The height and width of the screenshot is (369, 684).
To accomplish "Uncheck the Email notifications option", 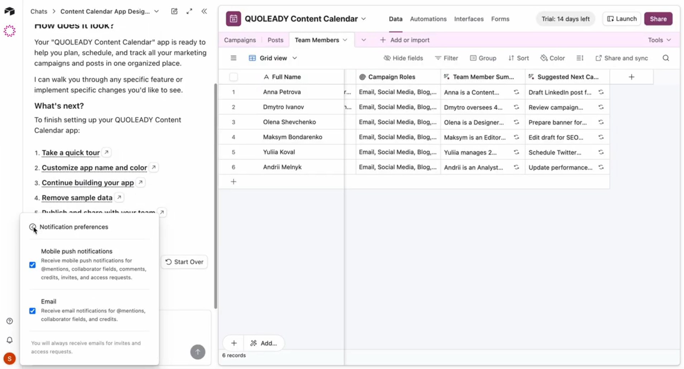I will (32, 311).
